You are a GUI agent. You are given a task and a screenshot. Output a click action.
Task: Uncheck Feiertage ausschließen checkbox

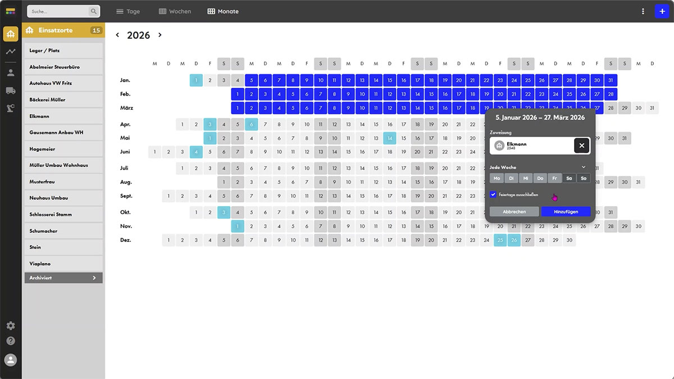pos(493,195)
